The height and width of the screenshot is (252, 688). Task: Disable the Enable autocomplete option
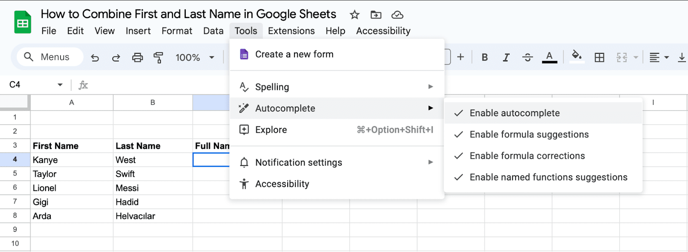(x=514, y=113)
